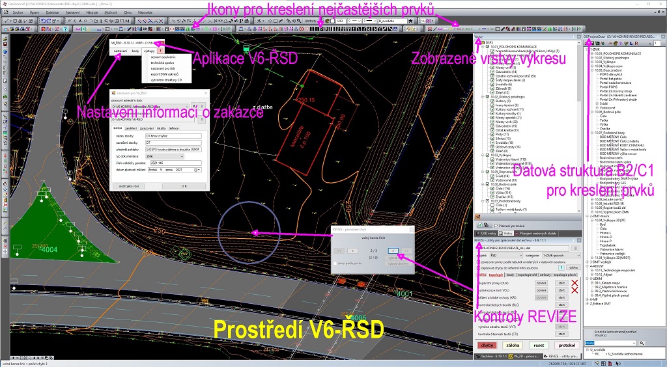667x367 pixels.
Task: Click the záloha button
Action: click(513, 346)
